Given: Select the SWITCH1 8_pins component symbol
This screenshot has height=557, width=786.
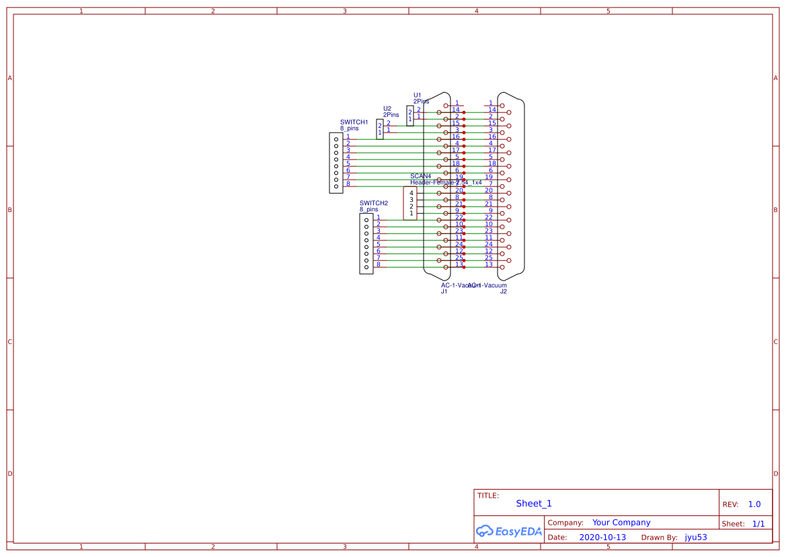Looking at the screenshot, I should pyautogui.click(x=335, y=161).
